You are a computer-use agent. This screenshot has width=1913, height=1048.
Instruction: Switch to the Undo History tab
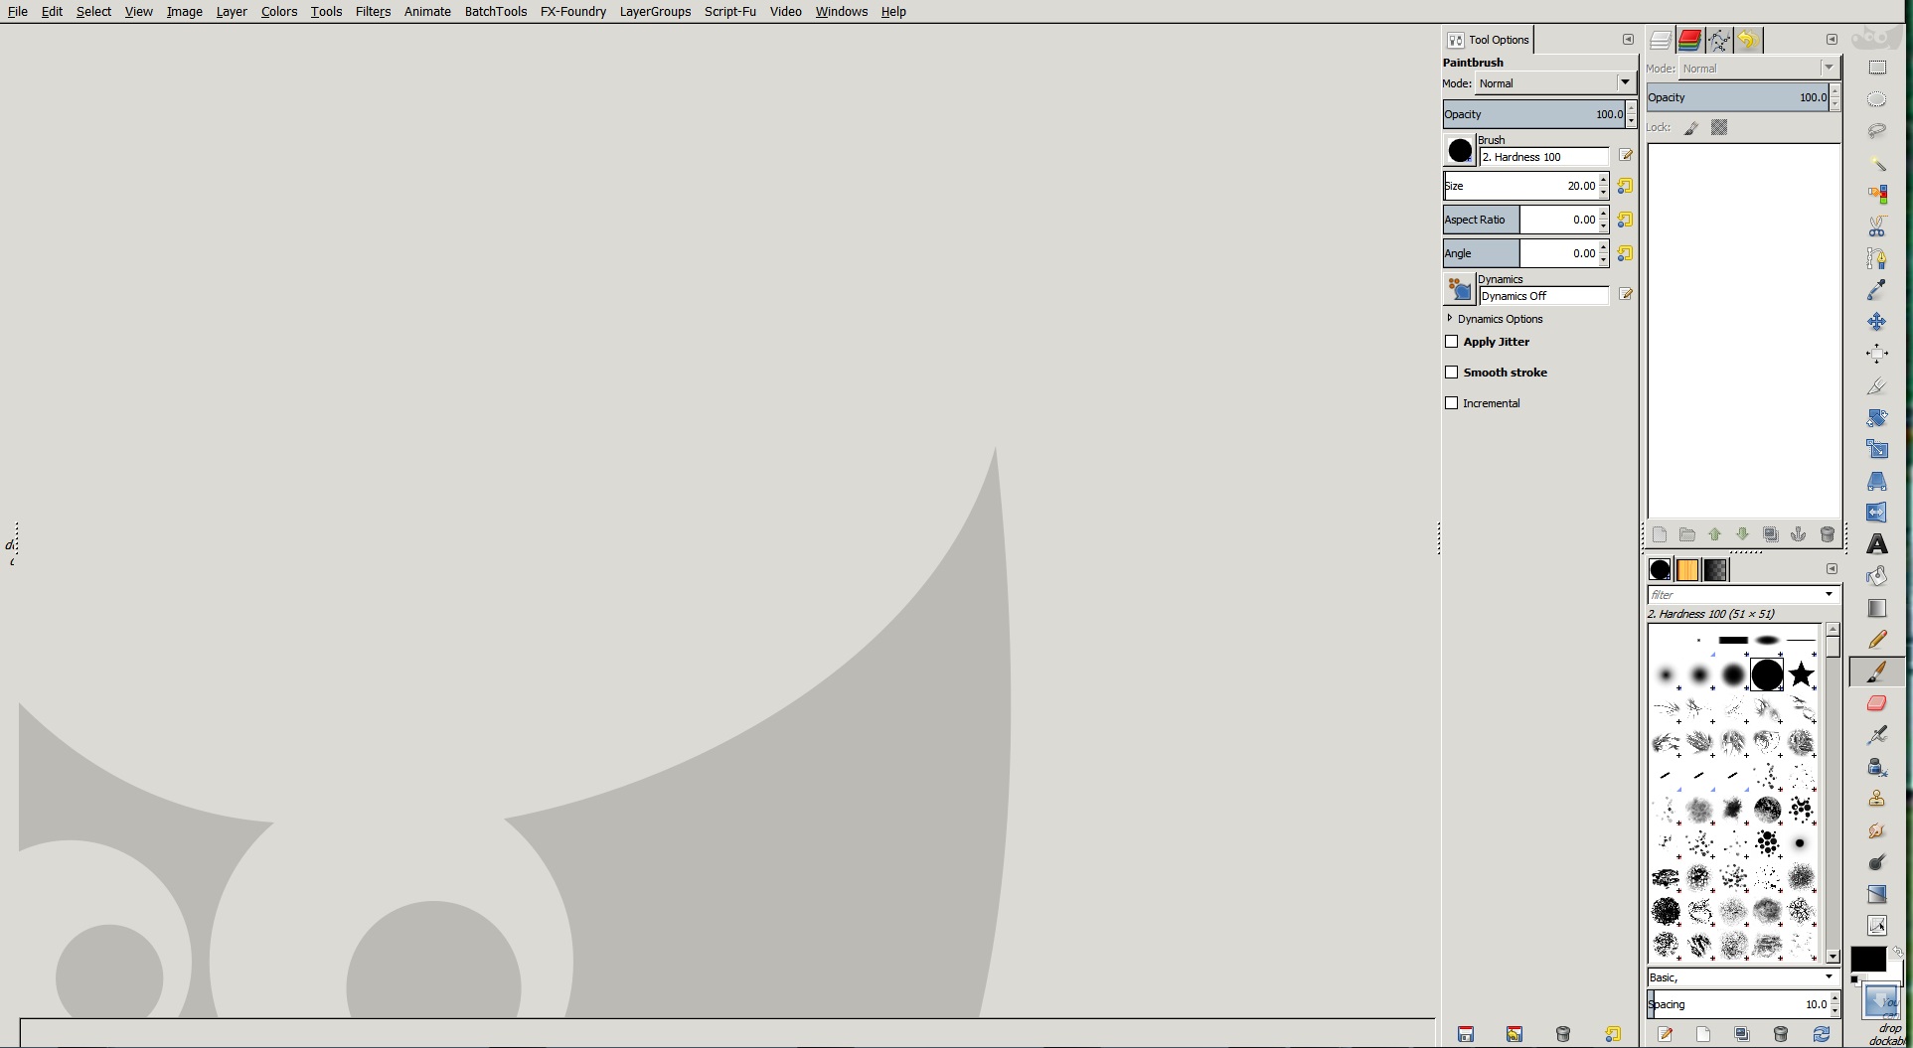pyautogui.click(x=1748, y=40)
